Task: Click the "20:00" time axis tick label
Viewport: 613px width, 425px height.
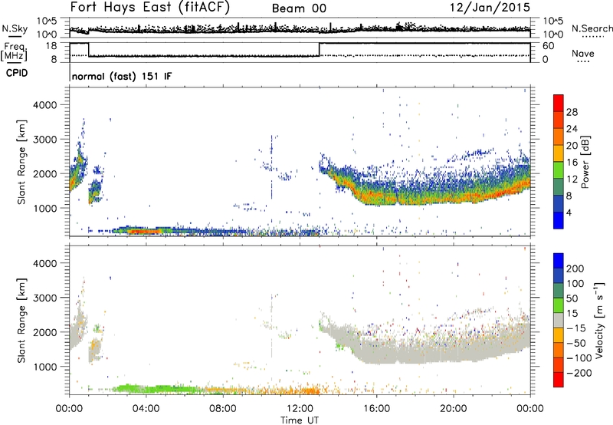Action: [453, 409]
